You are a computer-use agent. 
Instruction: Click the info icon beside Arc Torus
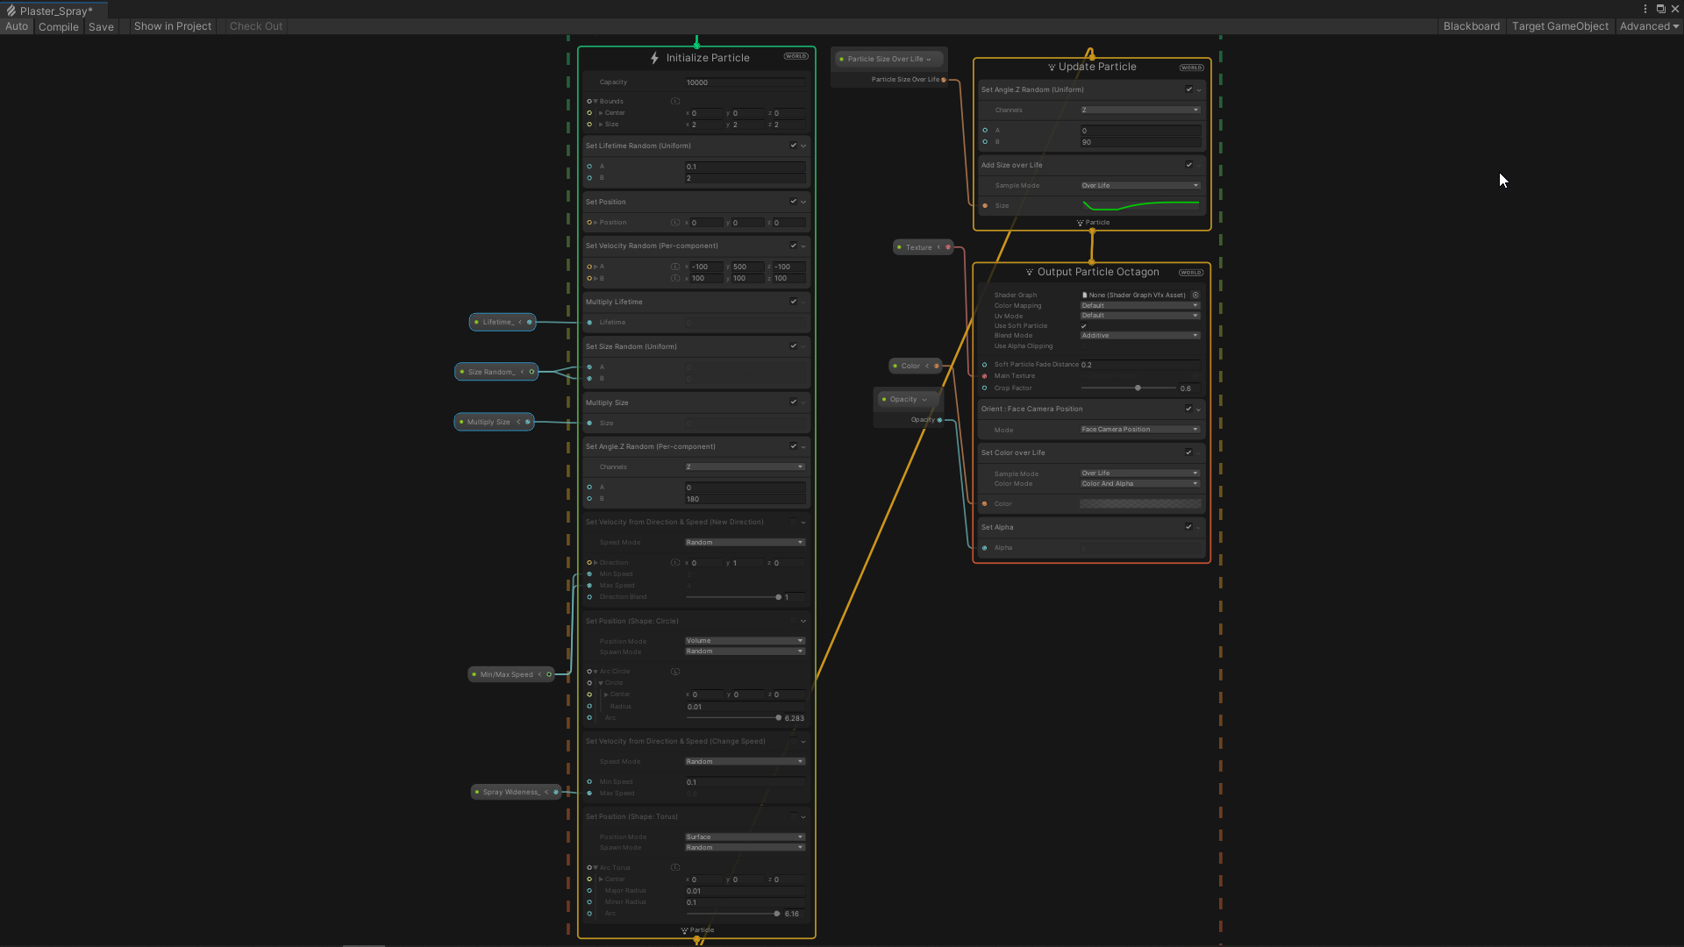click(x=675, y=867)
